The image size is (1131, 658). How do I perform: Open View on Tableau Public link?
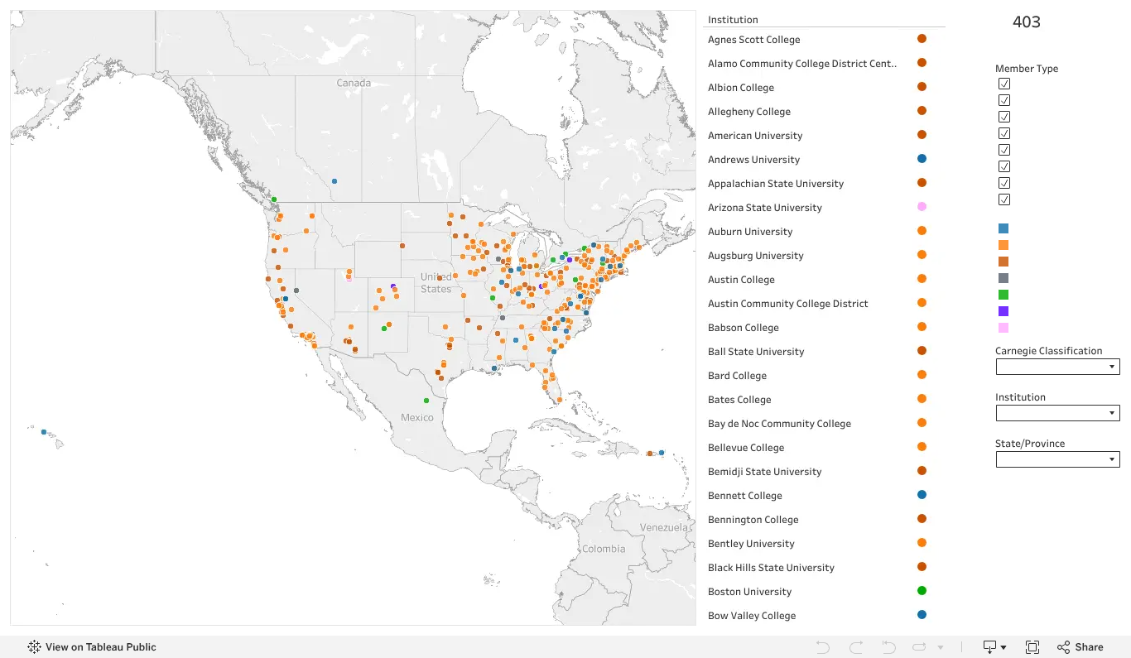point(92,647)
